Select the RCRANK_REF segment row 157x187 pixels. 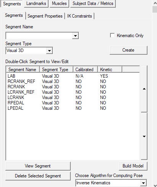pos(73,81)
